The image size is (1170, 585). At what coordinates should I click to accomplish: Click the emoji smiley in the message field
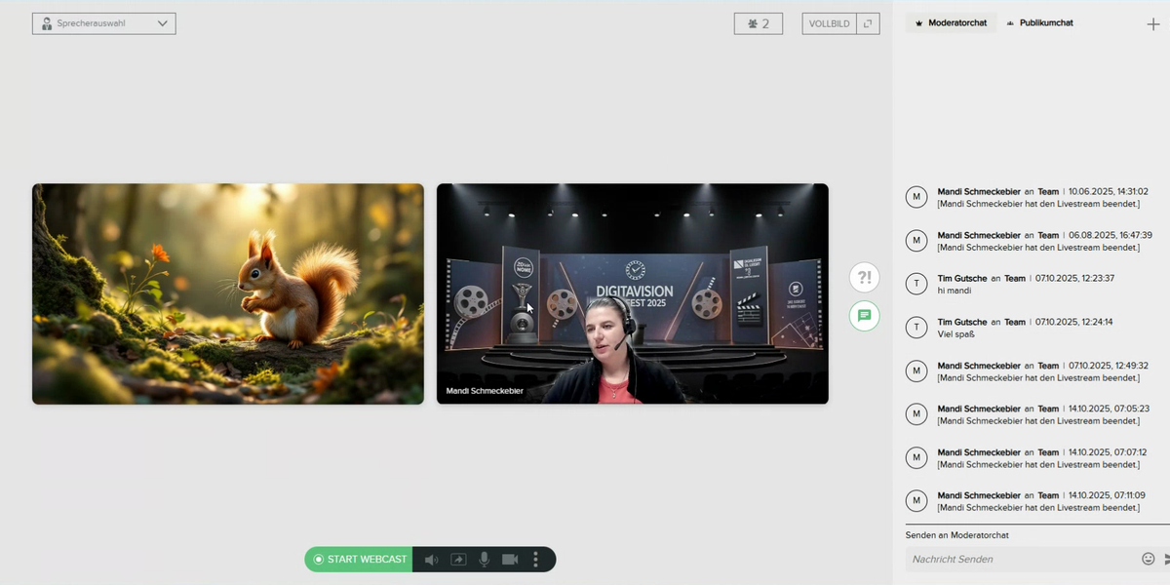point(1149,559)
